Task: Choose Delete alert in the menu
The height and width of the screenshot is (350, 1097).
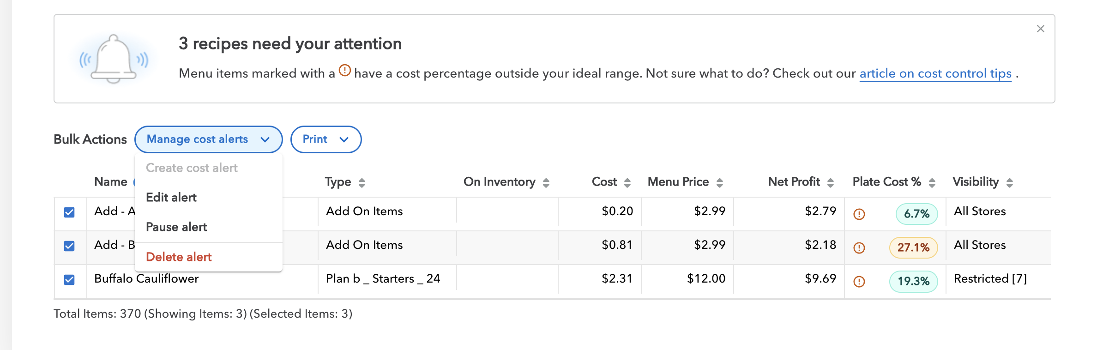Action: pos(179,257)
